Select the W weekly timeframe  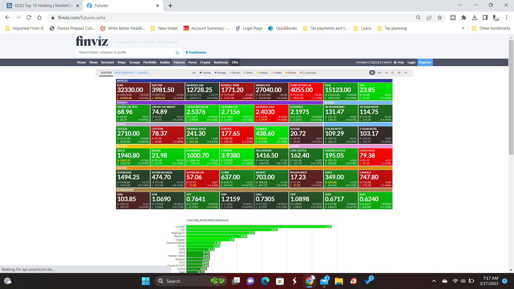(x=399, y=73)
